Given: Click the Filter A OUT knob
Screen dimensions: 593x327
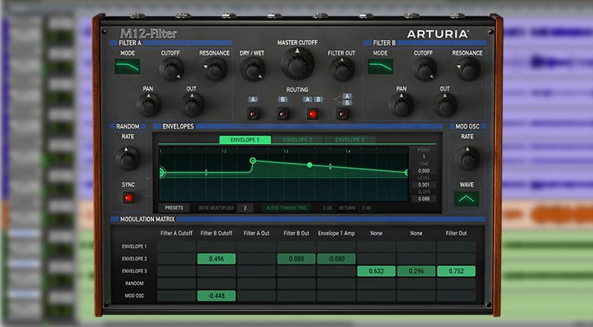Looking at the screenshot, I should pos(192,105).
